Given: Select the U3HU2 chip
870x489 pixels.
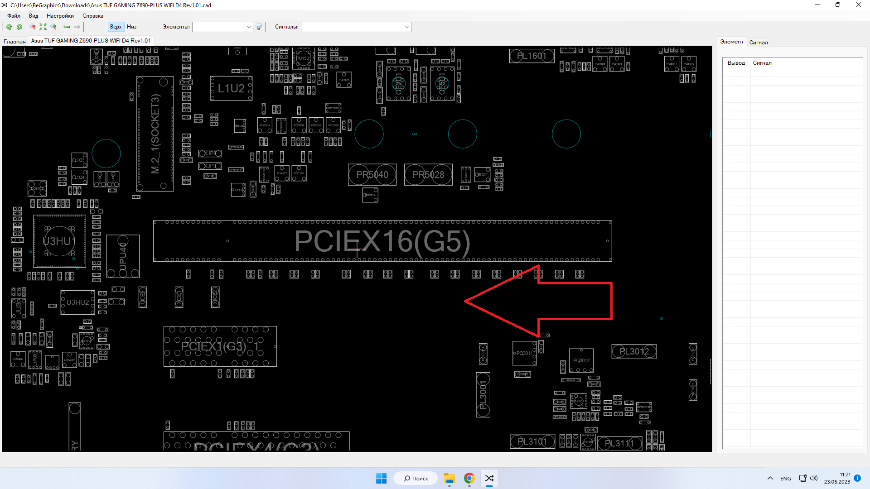Looking at the screenshot, I should [x=78, y=302].
